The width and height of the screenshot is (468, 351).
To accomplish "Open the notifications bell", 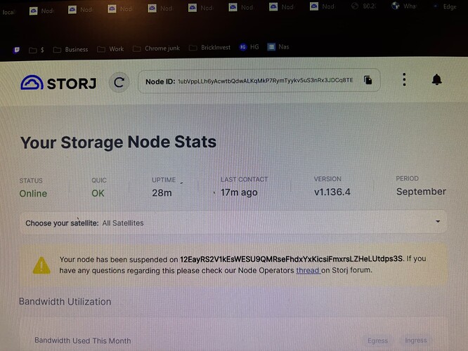I will tap(436, 79).
